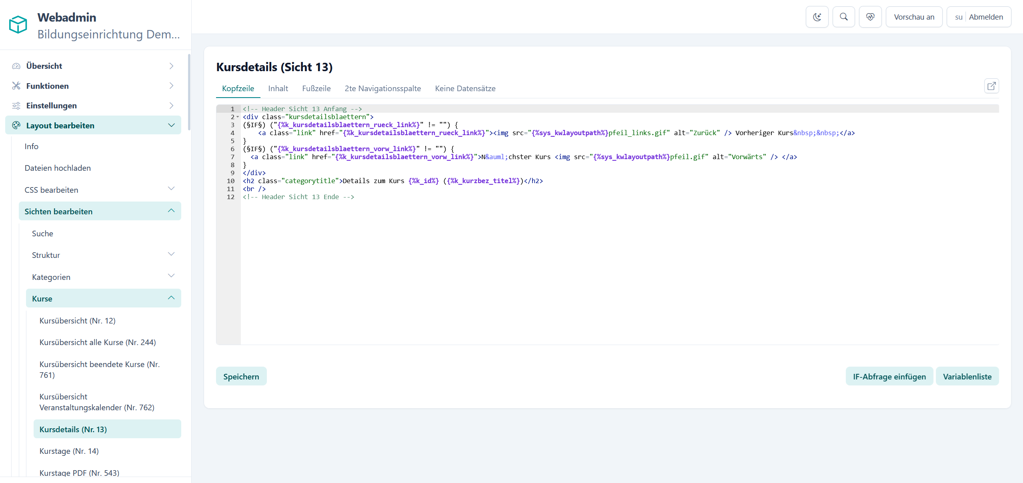
Task: Fold code at line 2 arrow
Action: 238,117
